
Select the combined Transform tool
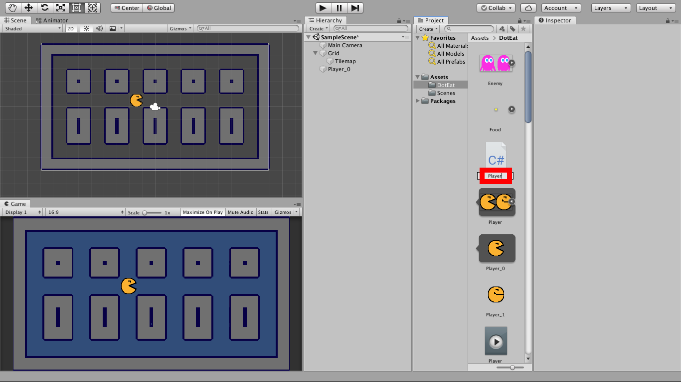point(93,8)
